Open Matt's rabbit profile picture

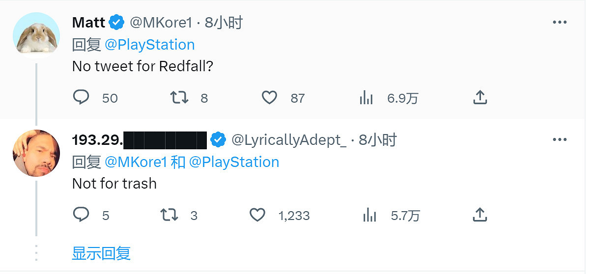[x=36, y=36]
